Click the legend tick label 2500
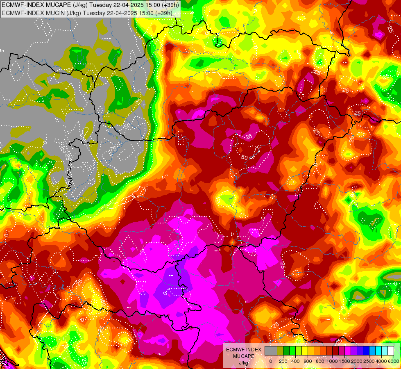 [x=369, y=361]
